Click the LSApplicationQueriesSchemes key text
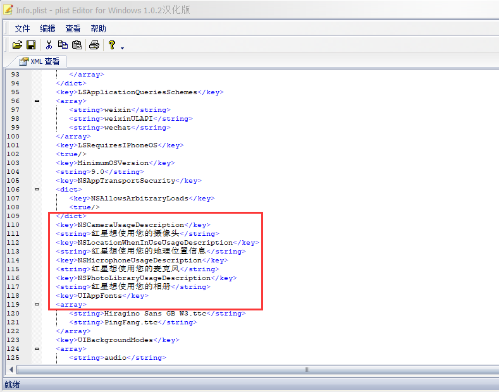This screenshot has width=499, height=392. click(x=137, y=92)
